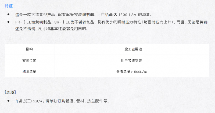Click the bullet point before FR-ⅠLL
This screenshot has width=215, height=113.
point(9,22)
